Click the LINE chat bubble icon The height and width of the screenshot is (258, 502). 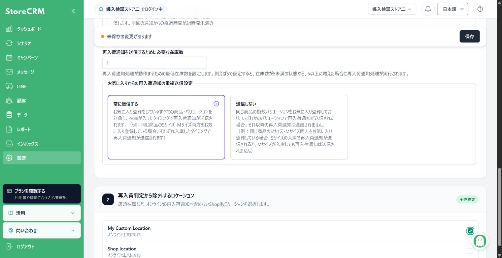click(x=9, y=86)
